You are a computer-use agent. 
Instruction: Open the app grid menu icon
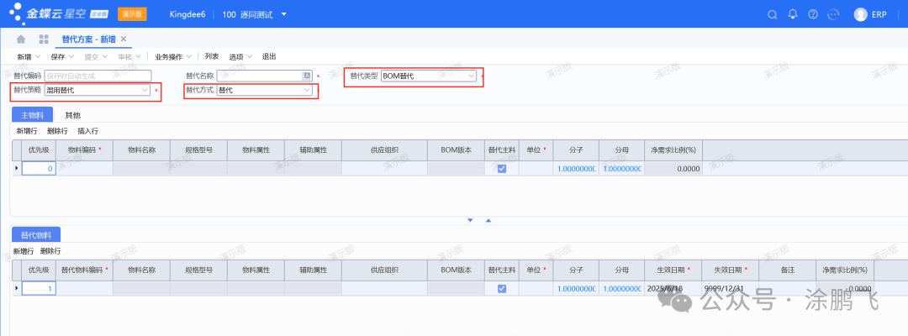tap(43, 39)
